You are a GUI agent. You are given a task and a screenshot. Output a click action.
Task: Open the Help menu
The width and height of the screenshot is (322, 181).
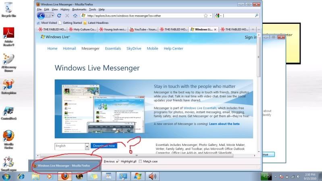pyautogui.click(x=102, y=9)
